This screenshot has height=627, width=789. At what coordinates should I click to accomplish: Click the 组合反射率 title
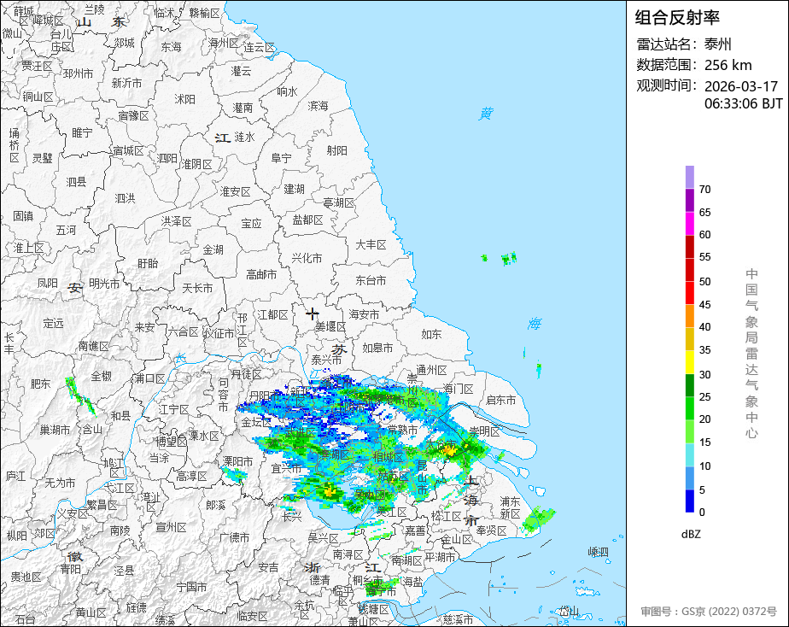[677, 18]
